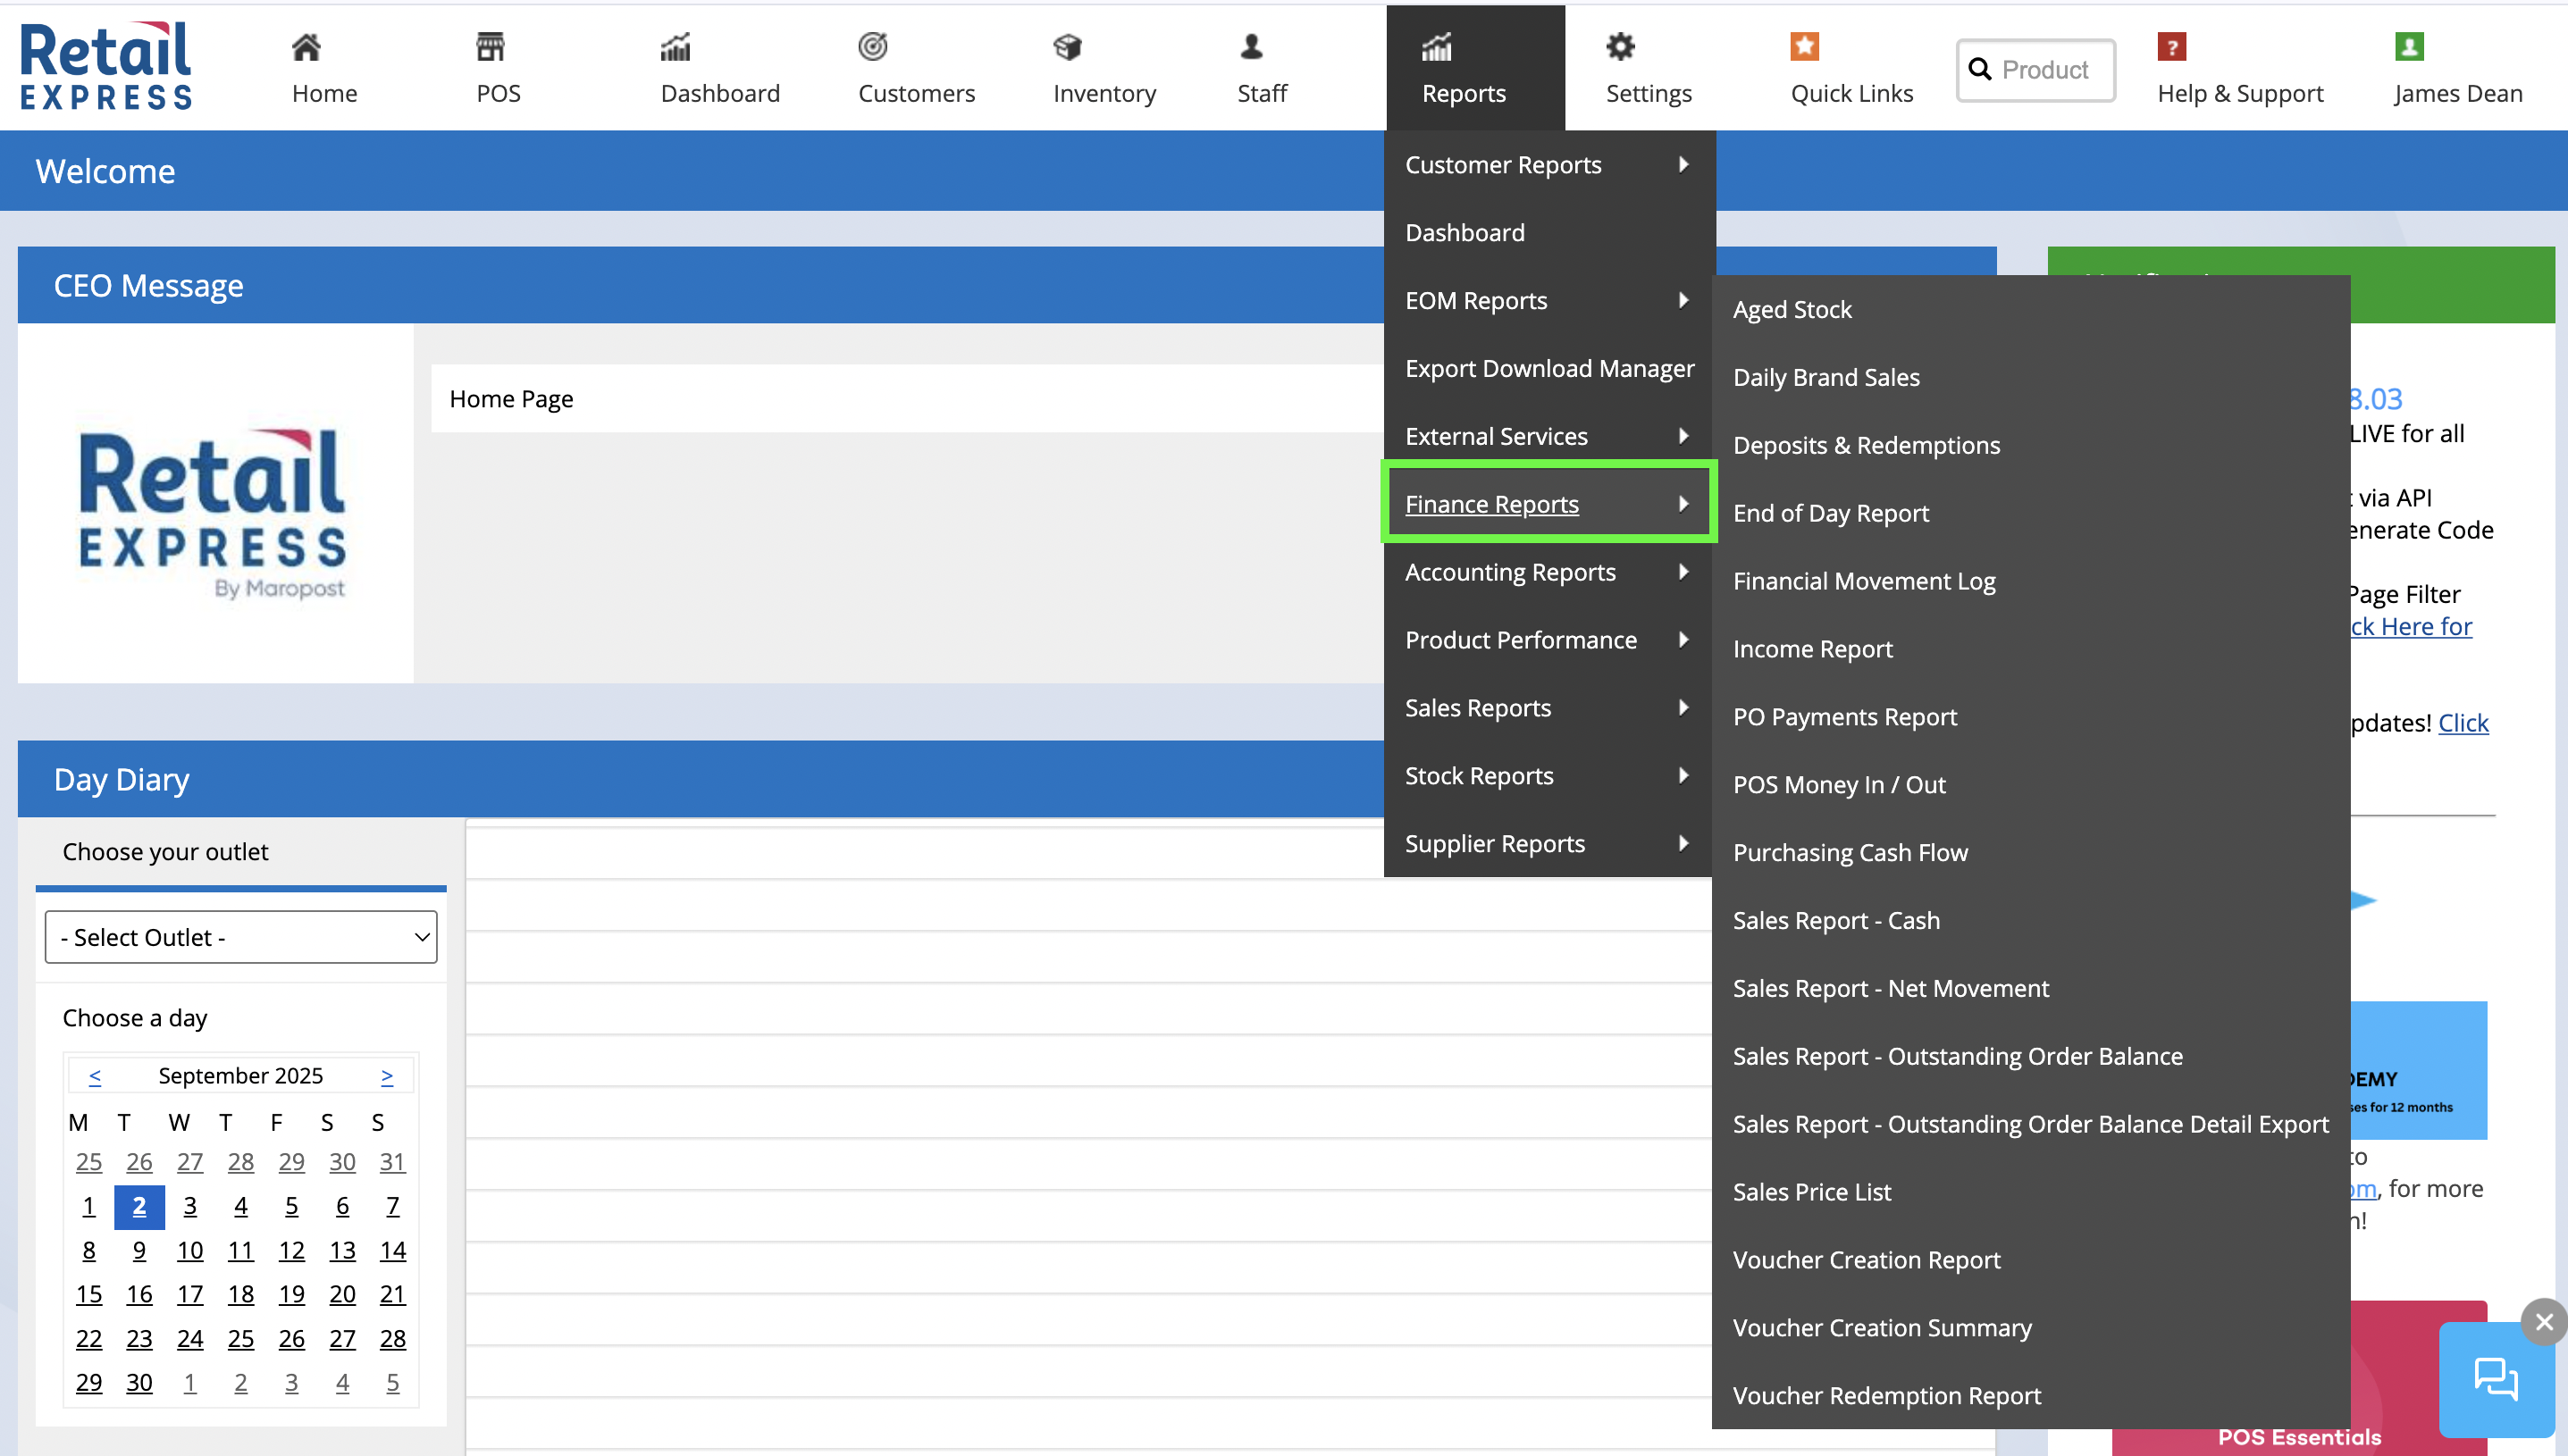
Task: Close the chat widget popup
Action: point(2543,1322)
